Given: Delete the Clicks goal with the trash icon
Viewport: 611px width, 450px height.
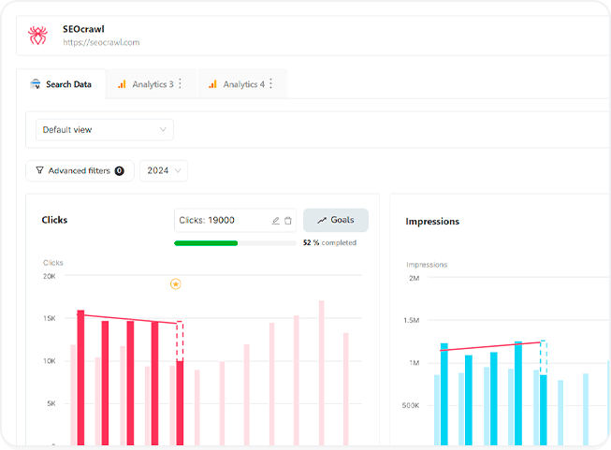Looking at the screenshot, I should click(x=288, y=221).
